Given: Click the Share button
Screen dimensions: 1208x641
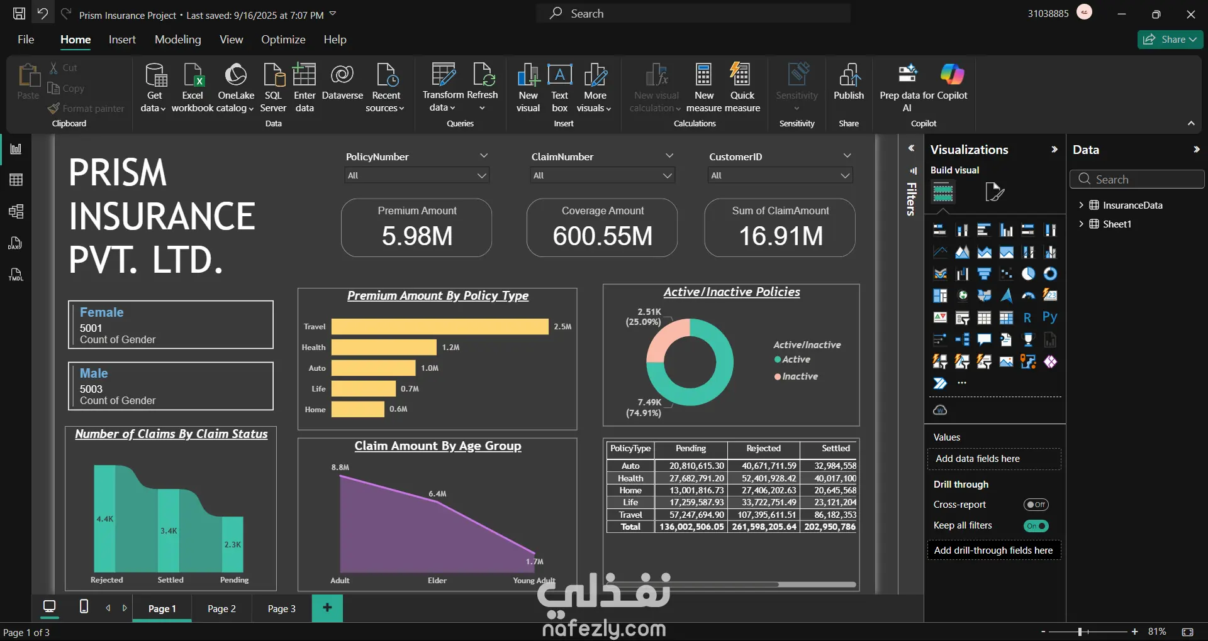Looking at the screenshot, I should [1170, 39].
